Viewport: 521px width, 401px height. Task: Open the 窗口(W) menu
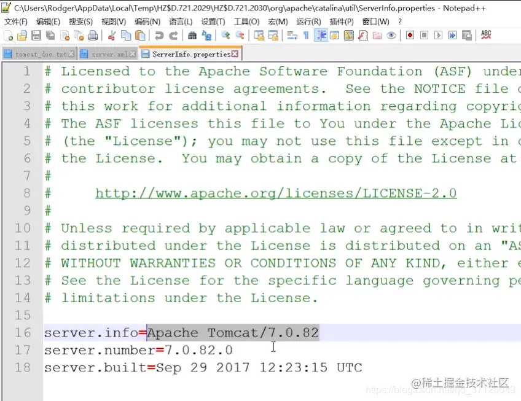(x=375, y=21)
